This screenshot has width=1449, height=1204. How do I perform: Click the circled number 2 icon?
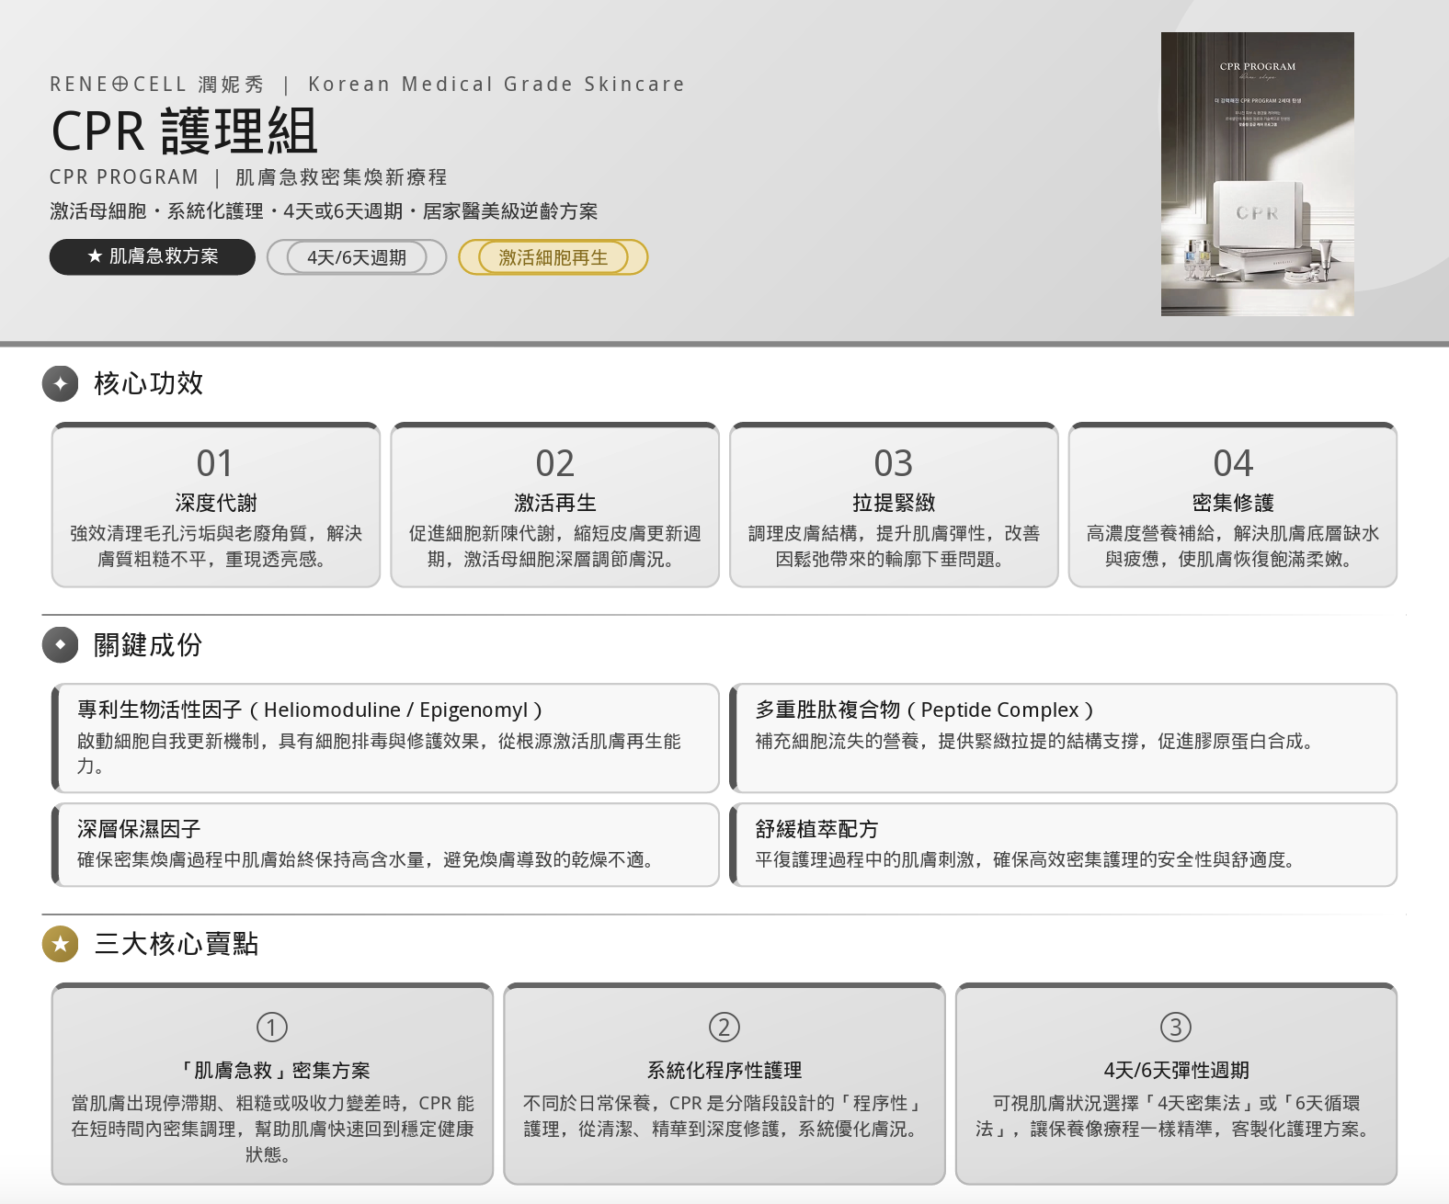[x=724, y=1027]
